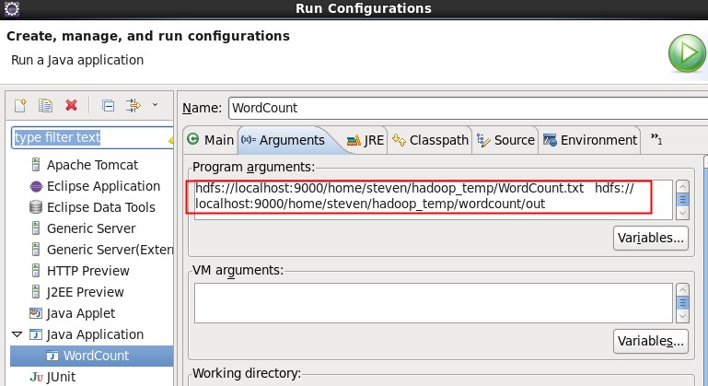708x386 pixels.
Task: Click the J2EE Preview server icon
Action: pyautogui.click(x=36, y=292)
